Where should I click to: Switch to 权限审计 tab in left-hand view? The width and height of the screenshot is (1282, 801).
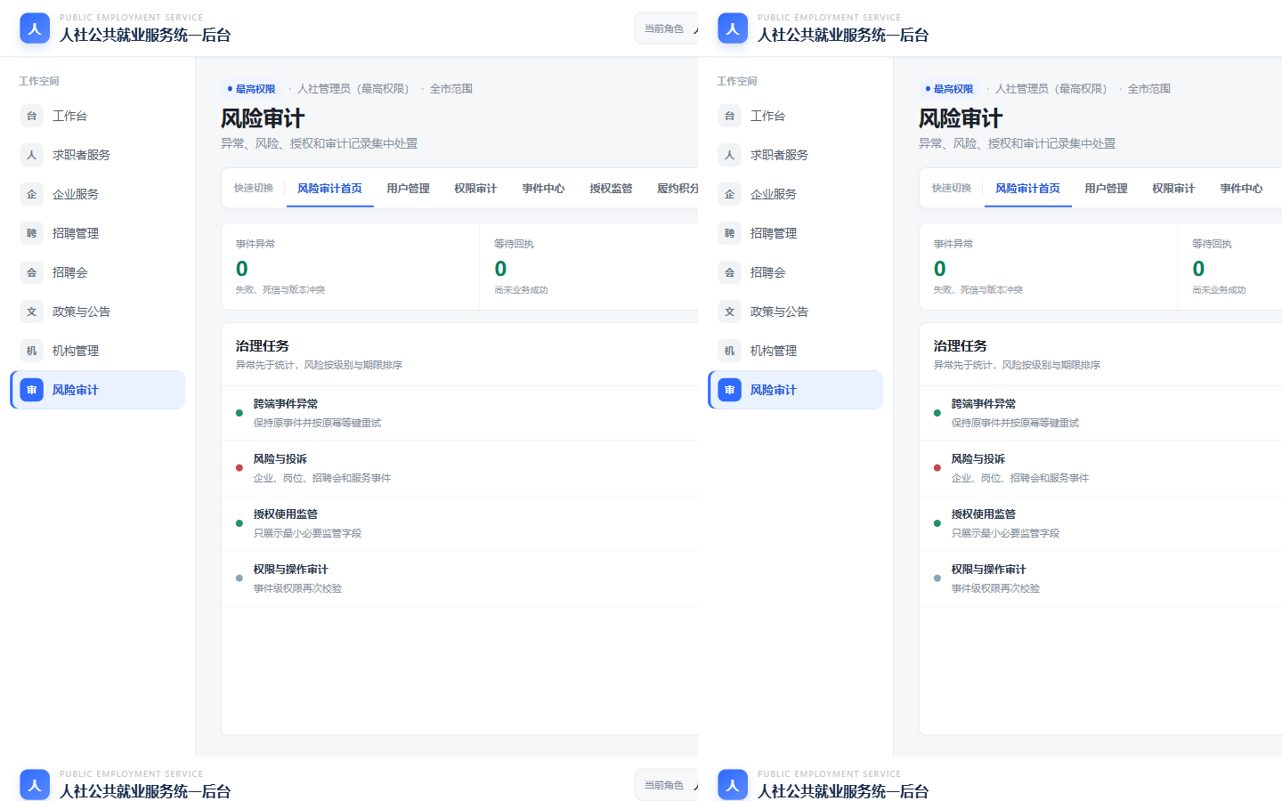click(x=475, y=189)
